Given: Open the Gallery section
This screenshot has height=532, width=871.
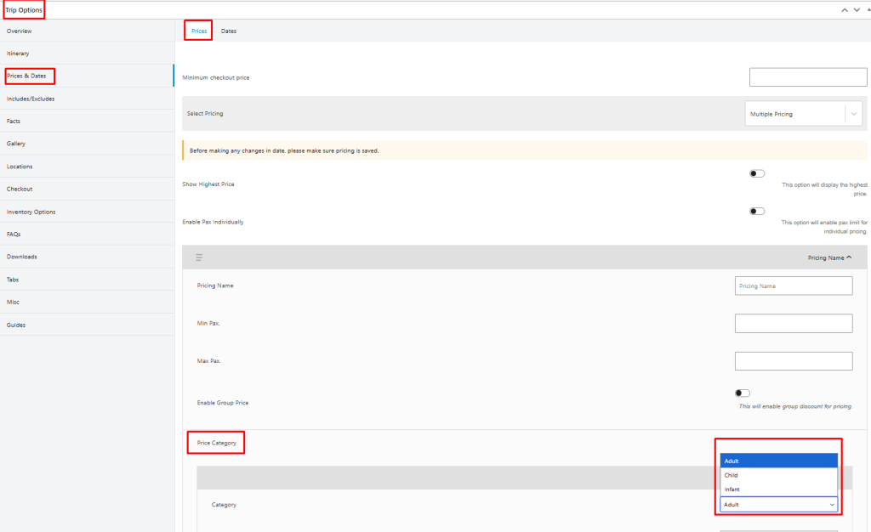Looking at the screenshot, I should 88,144.
